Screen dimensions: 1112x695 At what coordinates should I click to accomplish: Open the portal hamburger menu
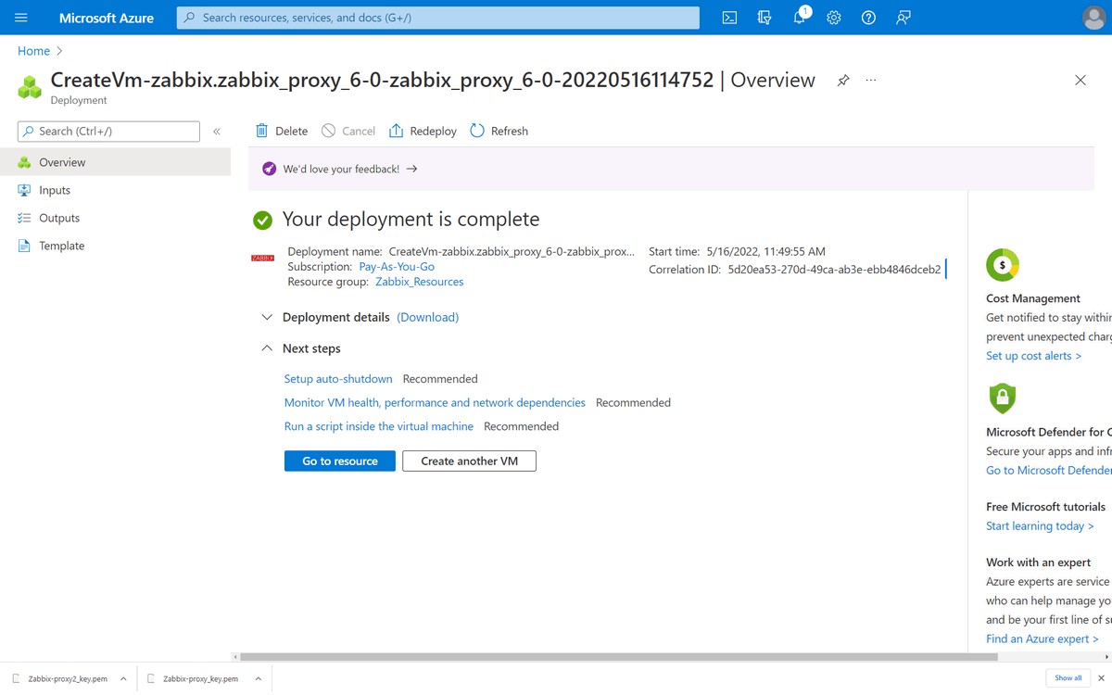click(21, 18)
